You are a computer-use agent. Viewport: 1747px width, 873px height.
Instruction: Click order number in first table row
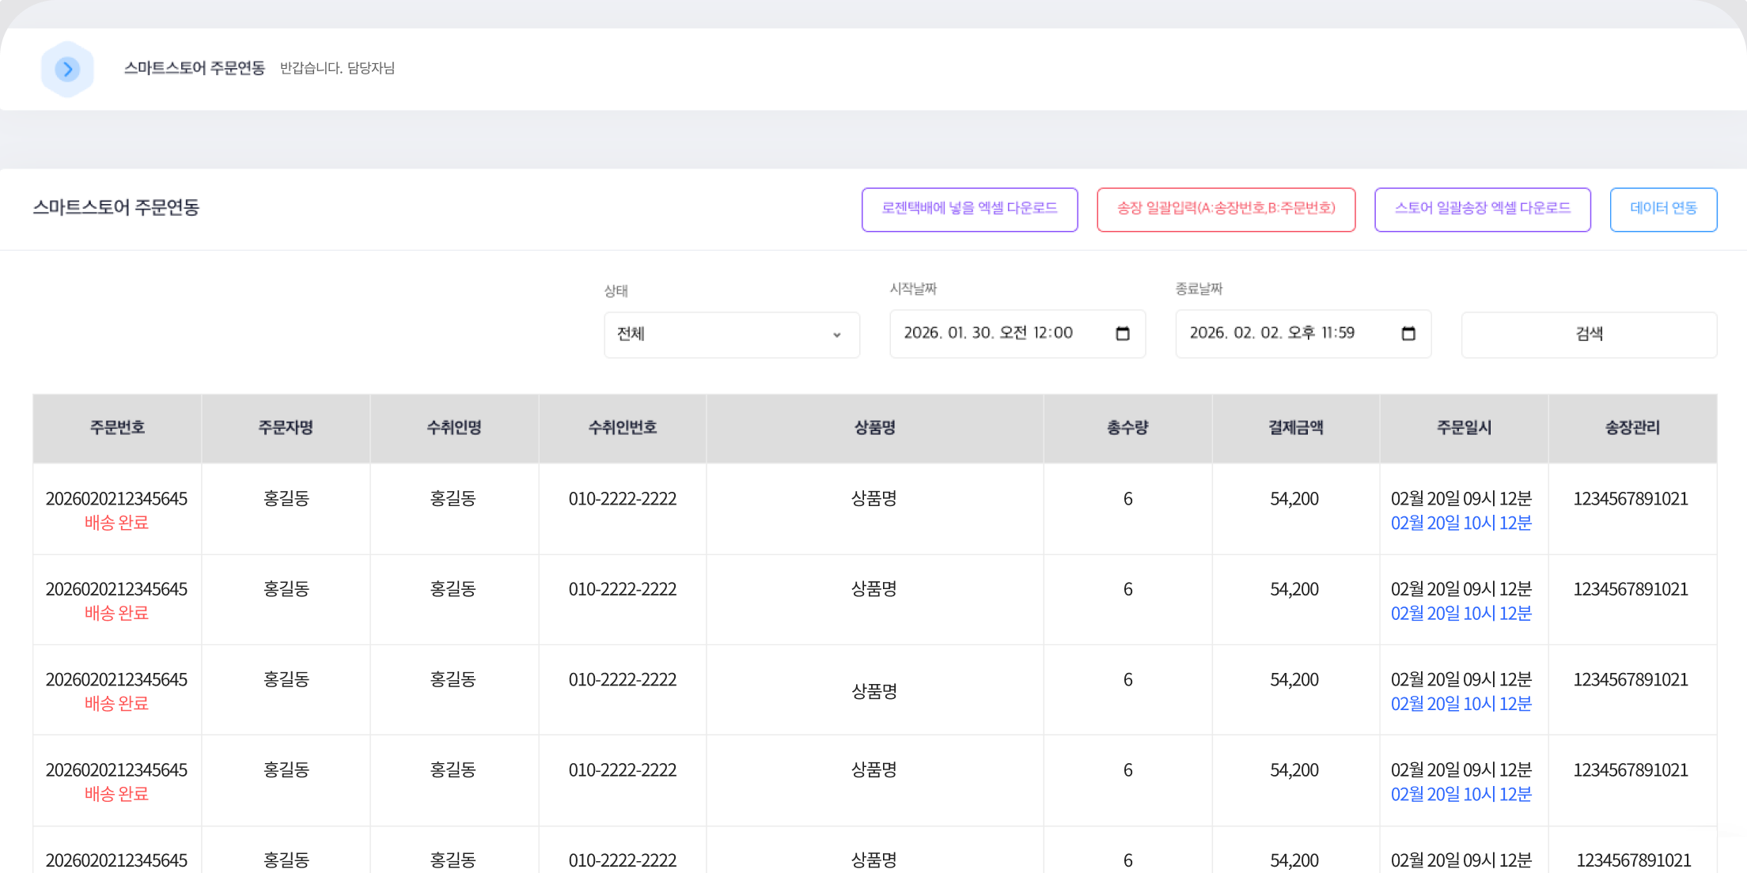coord(116,499)
